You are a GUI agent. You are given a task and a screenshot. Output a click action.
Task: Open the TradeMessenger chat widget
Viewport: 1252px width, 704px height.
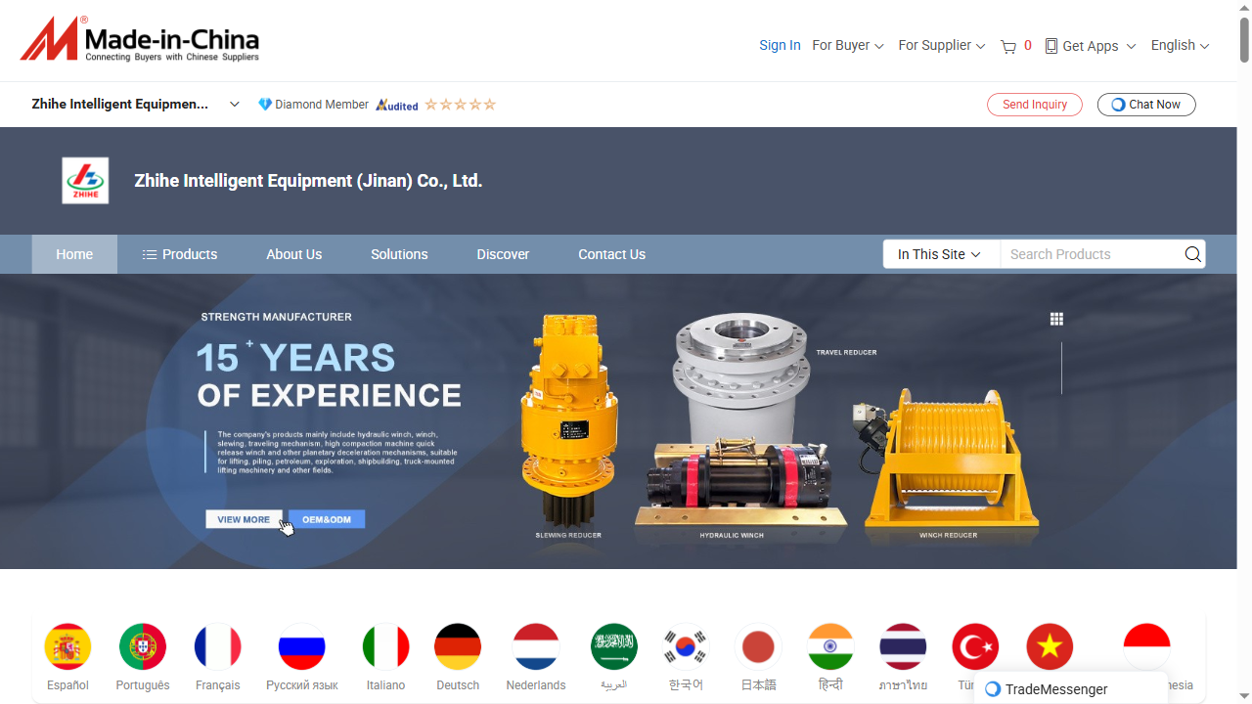(x=1071, y=688)
